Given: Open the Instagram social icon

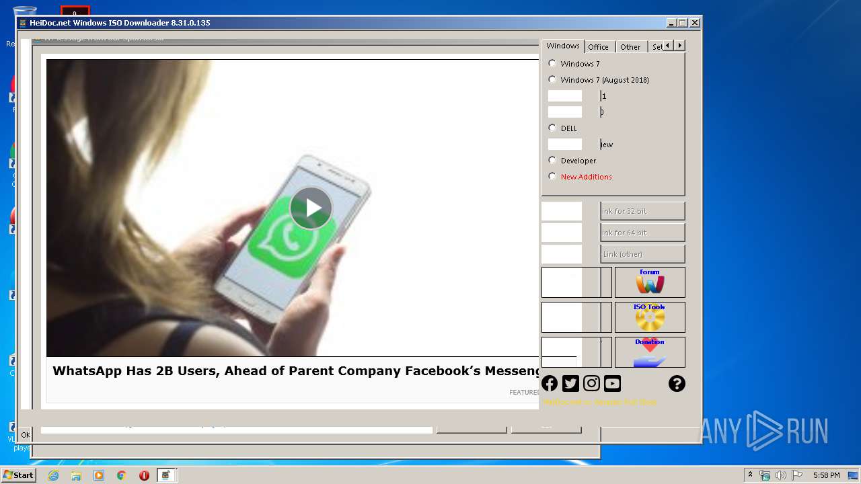Looking at the screenshot, I should pos(591,383).
